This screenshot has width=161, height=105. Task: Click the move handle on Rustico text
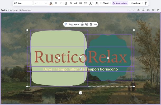tap(59, 58)
